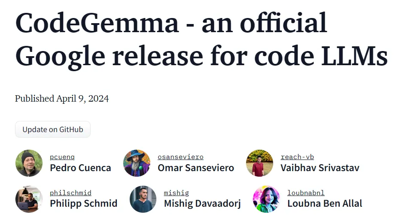Click the name Vaibhav Srivastav
This screenshot has height=220, width=411.
320,168
